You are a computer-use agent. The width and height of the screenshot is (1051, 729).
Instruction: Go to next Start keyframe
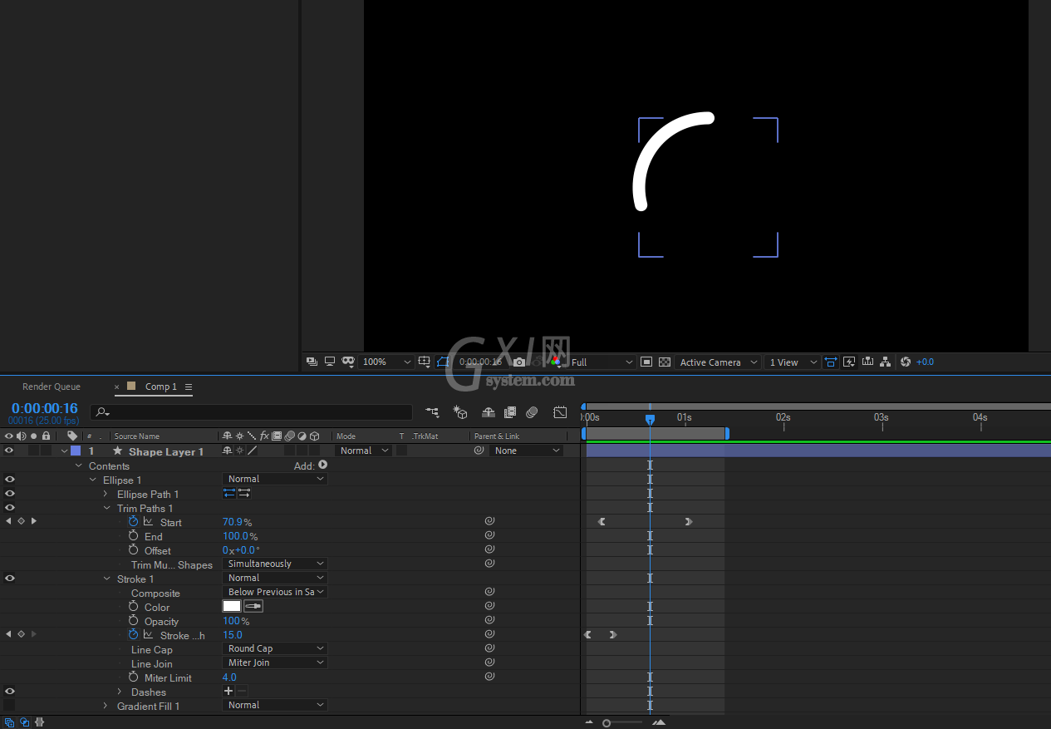coord(33,521)
